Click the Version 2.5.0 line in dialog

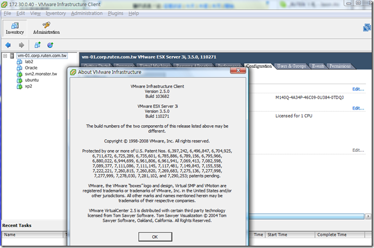point(157,92)
